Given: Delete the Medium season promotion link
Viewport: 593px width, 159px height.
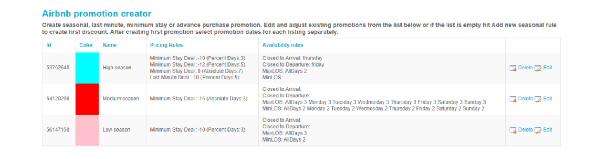Looking at the screenshot, I should (525, 99).
